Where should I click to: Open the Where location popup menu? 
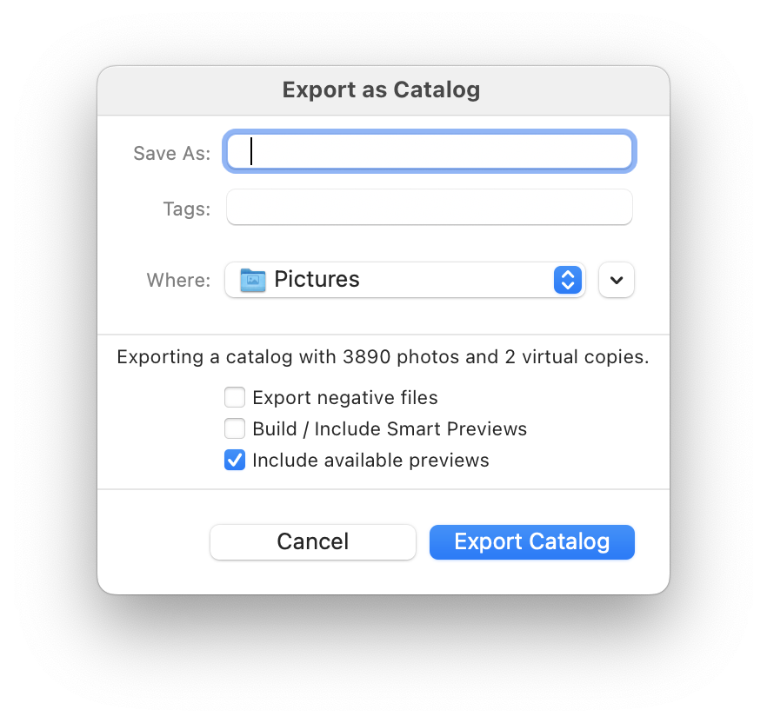point(405,280)
